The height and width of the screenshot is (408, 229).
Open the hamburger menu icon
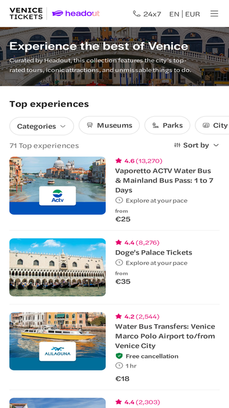click(x=214, y=13)
